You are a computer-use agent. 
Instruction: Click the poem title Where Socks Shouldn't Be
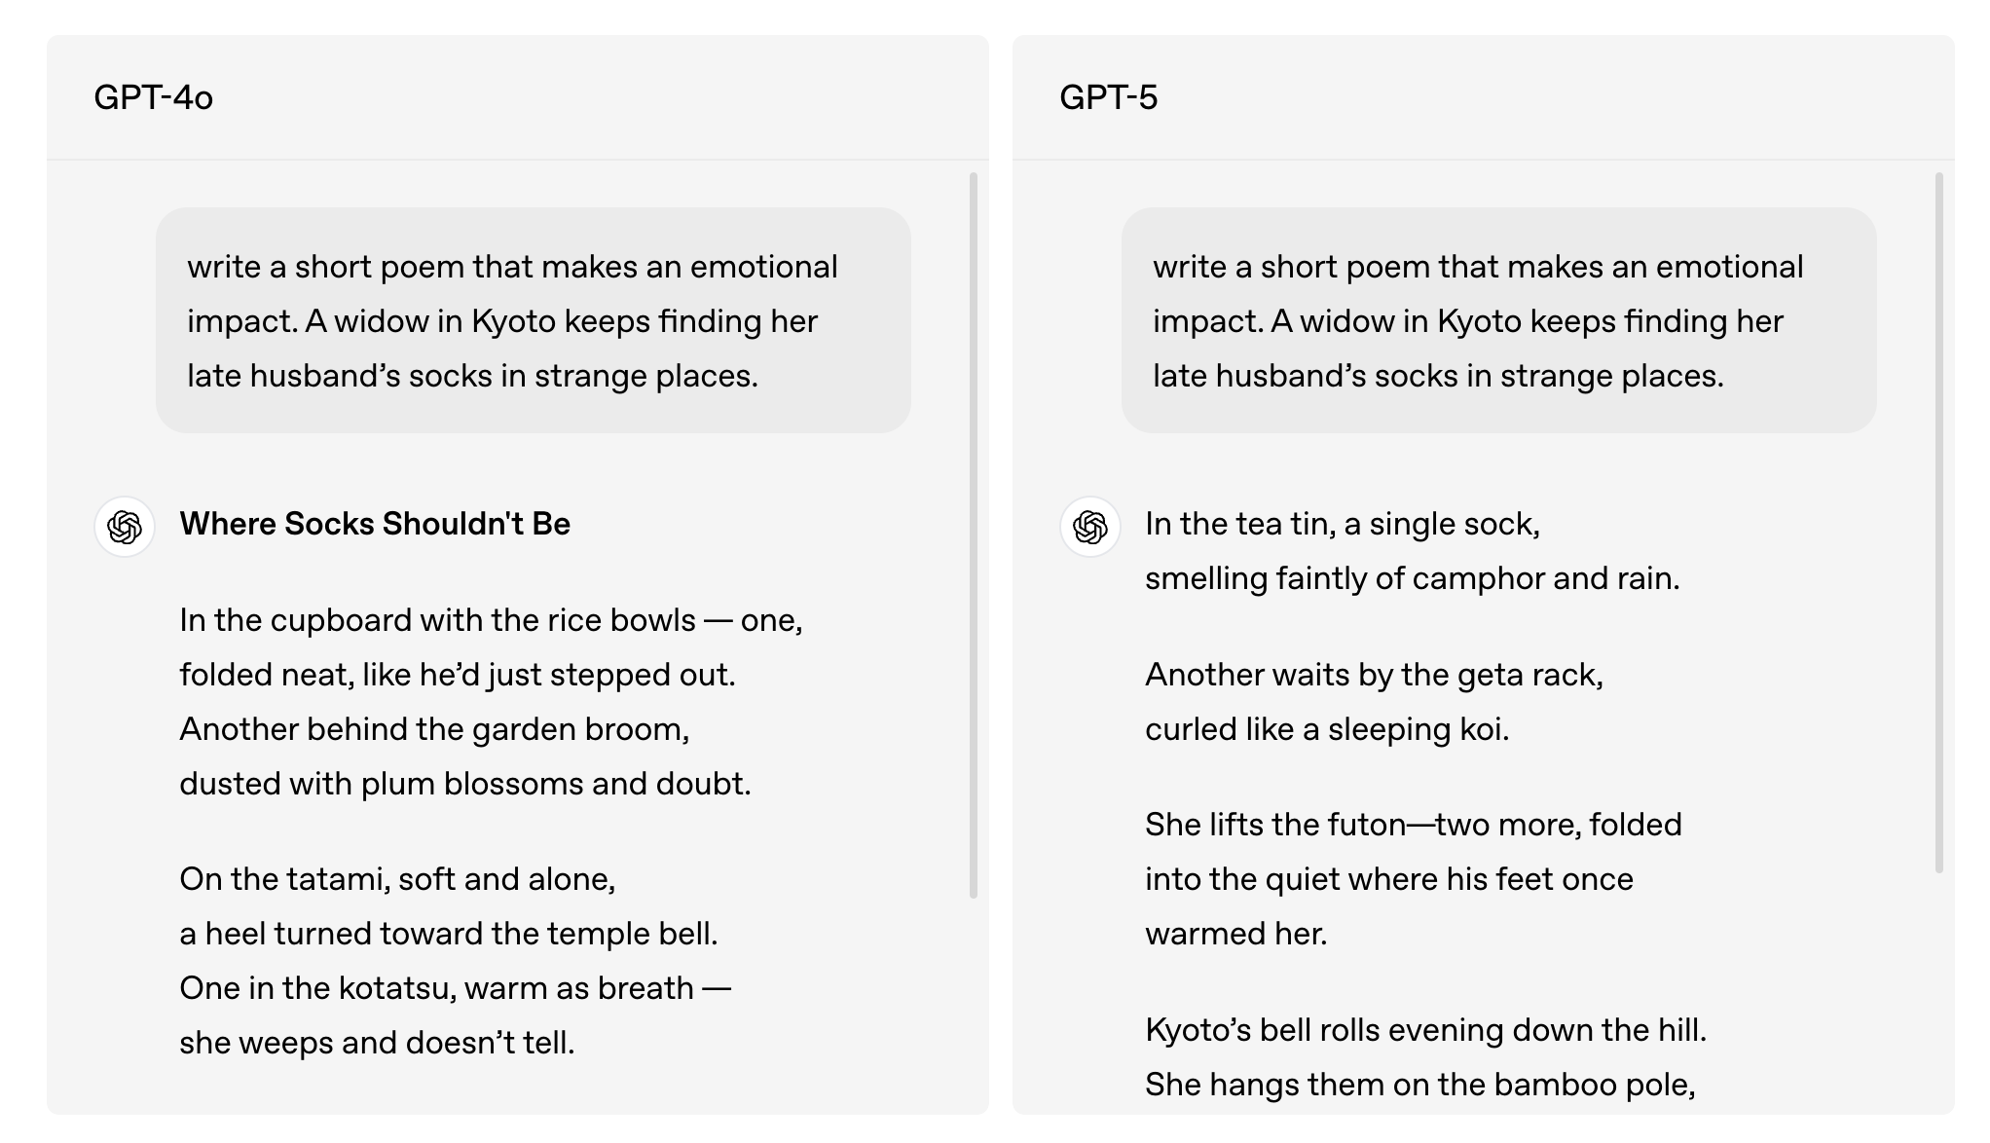[375, 524]
